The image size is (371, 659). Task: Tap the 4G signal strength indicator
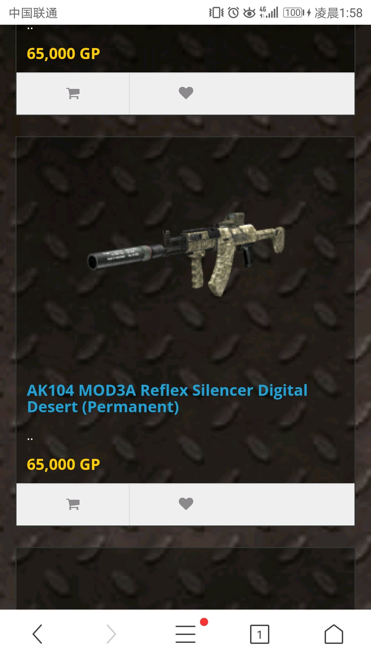tap(269, 12)
